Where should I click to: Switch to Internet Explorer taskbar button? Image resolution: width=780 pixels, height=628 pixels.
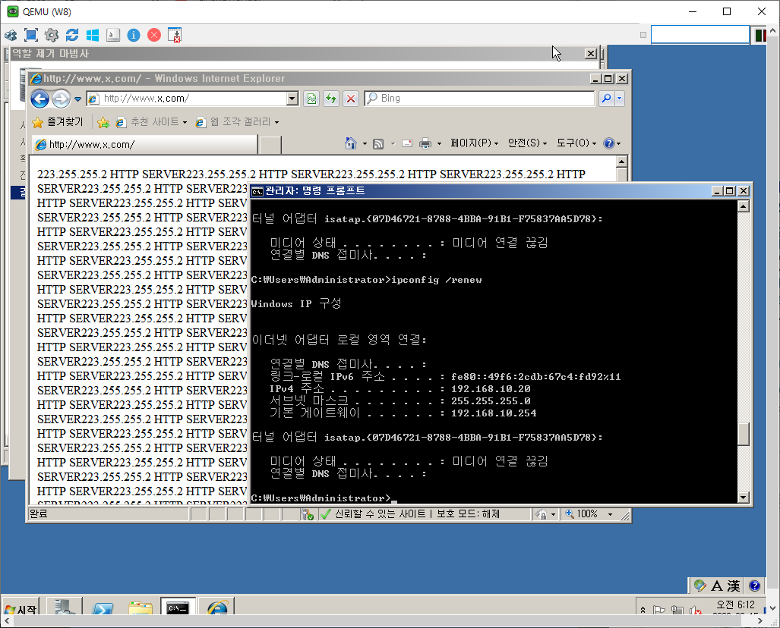(216, 608)
